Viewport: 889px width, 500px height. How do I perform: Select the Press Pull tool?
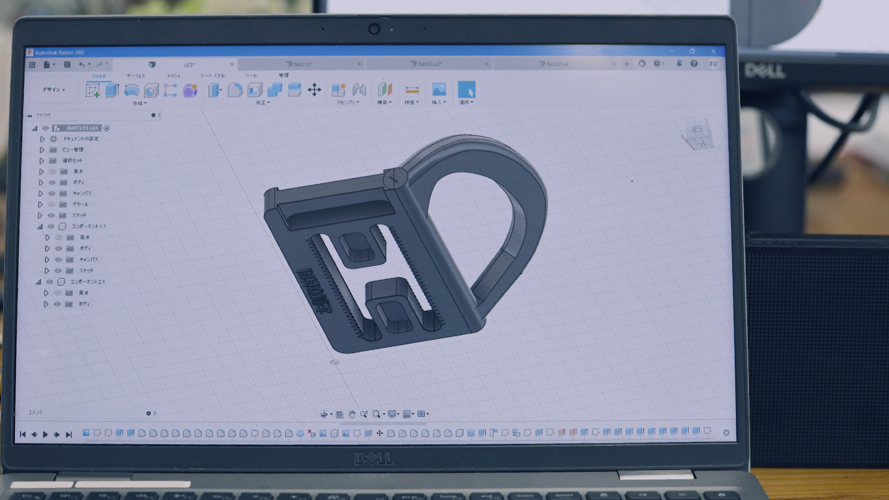tap(215, 90)
